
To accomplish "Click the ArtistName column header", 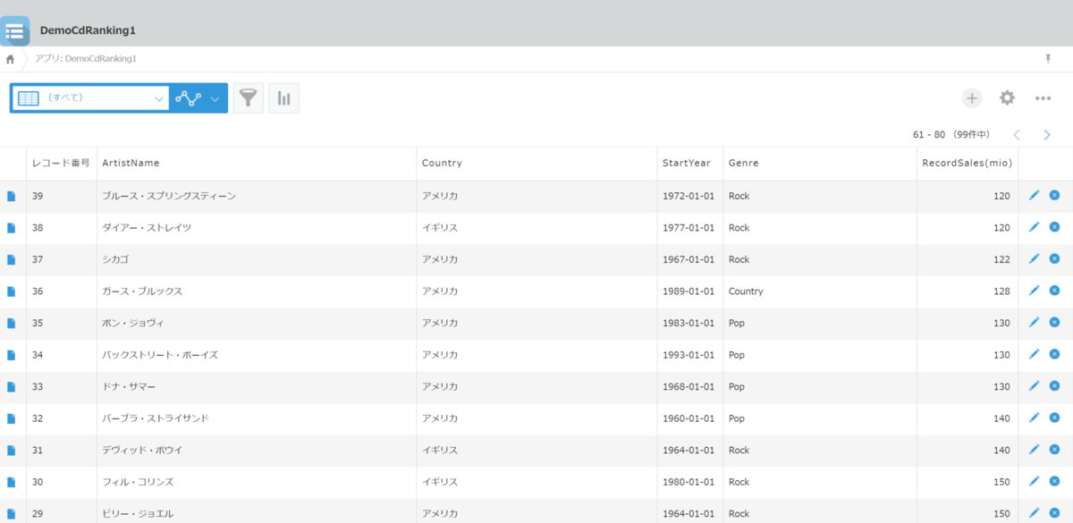I will (131, 163).
